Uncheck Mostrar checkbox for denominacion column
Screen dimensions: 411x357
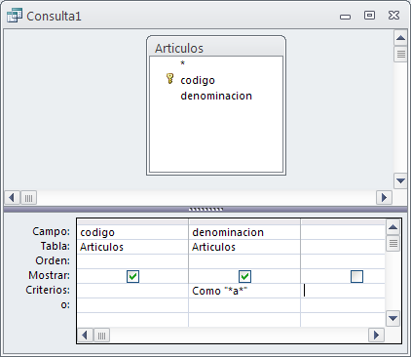click(244, 277)
